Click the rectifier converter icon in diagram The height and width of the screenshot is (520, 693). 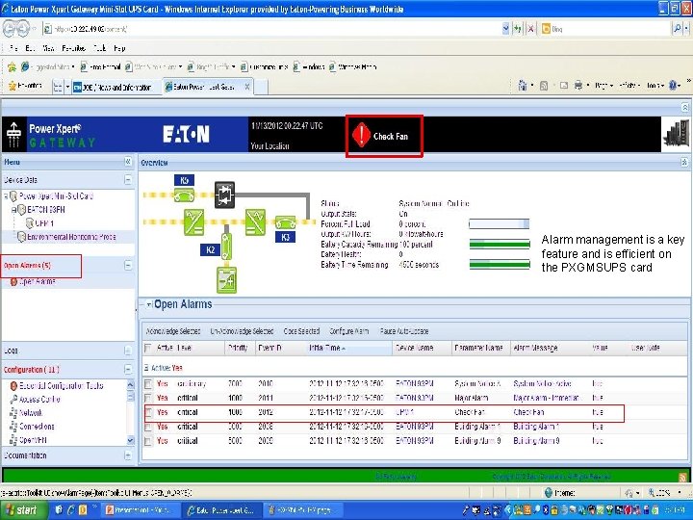point(194,222)
